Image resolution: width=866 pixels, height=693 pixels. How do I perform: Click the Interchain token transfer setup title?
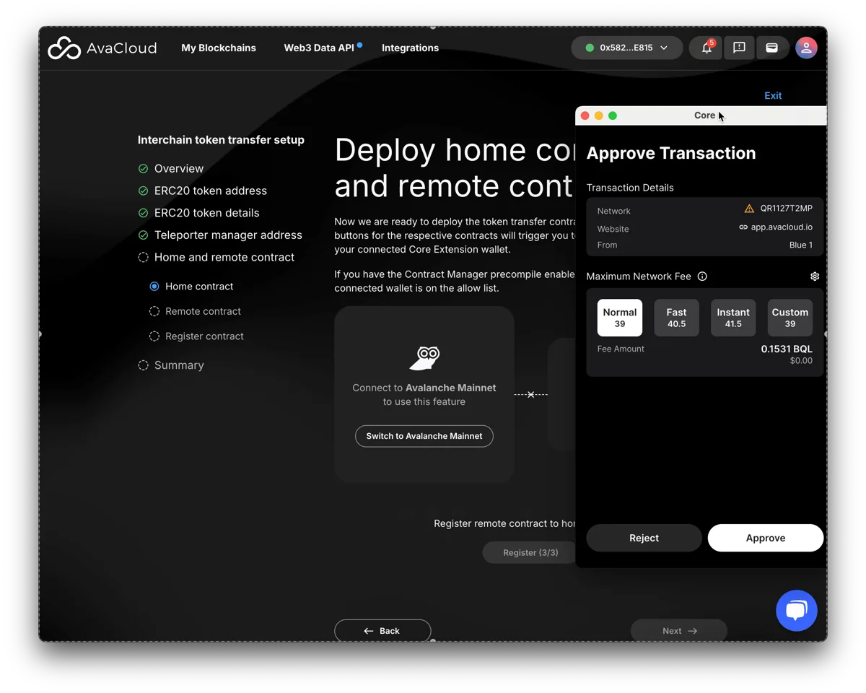(221, 140)
